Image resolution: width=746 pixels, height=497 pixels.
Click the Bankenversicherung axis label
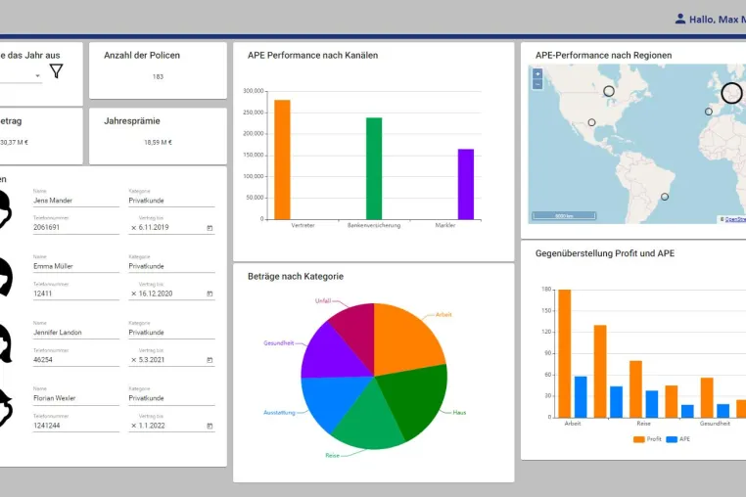pos(374,225)
